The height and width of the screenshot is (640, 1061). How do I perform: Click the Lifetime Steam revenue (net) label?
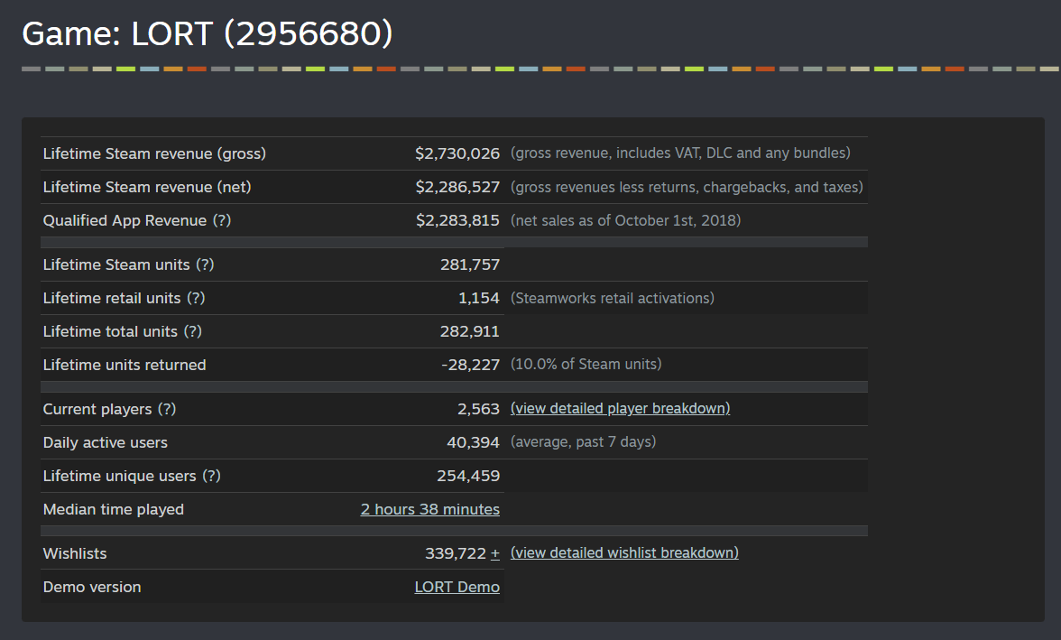[147, 187]
